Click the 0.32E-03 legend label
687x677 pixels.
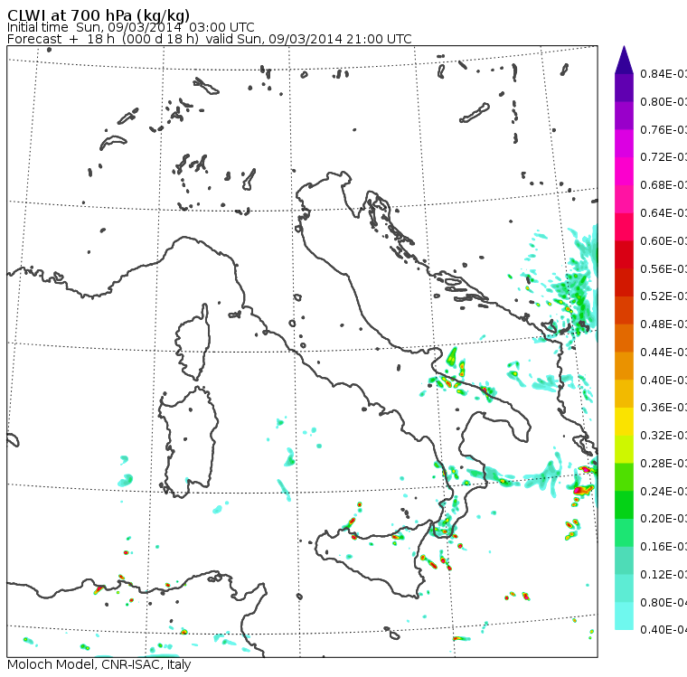coord(663,436)
